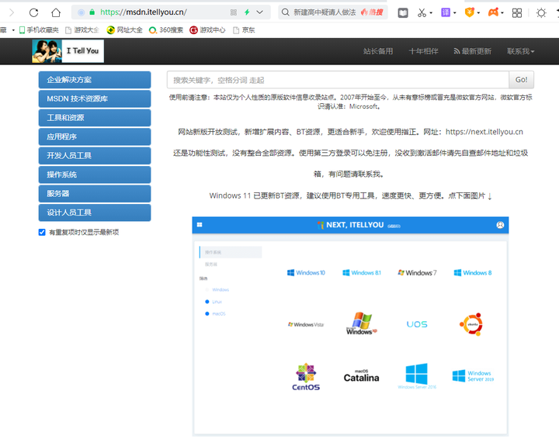Expand 操作系统 category
This screenshot has width=559, height=446.
95,175
